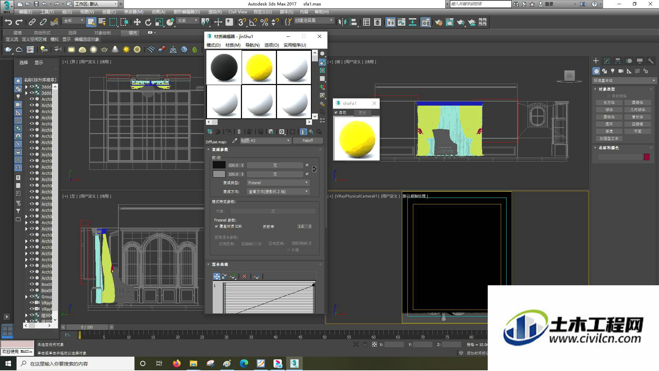Toggle sample Background checker icon
The image size is (659, 371).
point(322,70)
